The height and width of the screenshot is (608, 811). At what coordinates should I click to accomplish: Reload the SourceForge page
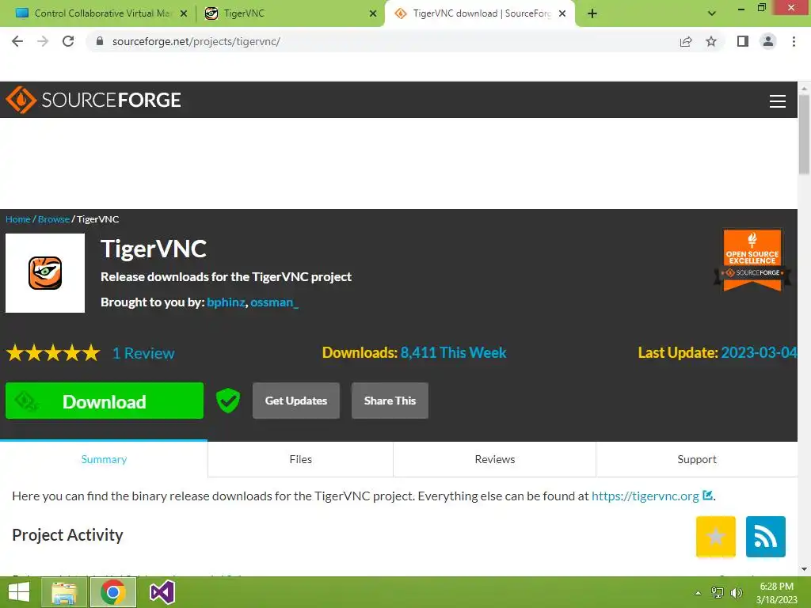(x=68, y=41)
